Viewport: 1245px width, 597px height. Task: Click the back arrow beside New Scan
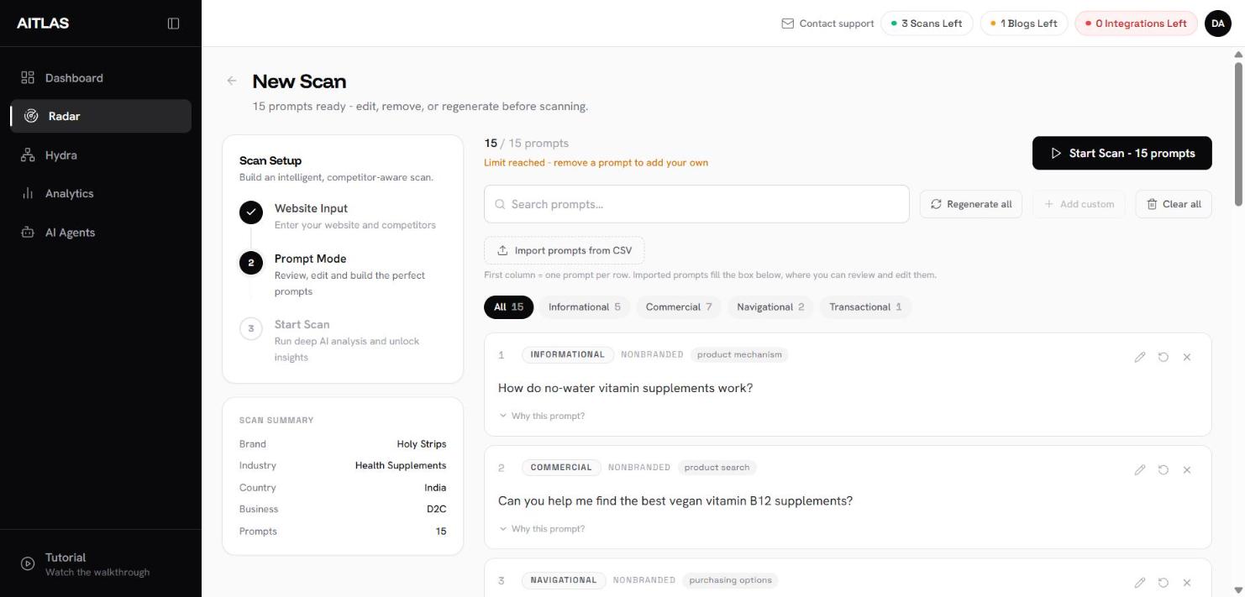pos(232,81)
